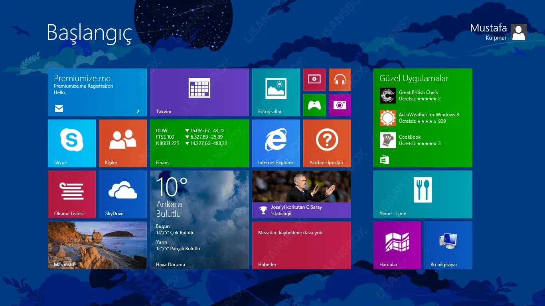This screenshot has height=306, width=545.
Task: Open the SkyDrive cloud tile
Action: coord(123,194)
